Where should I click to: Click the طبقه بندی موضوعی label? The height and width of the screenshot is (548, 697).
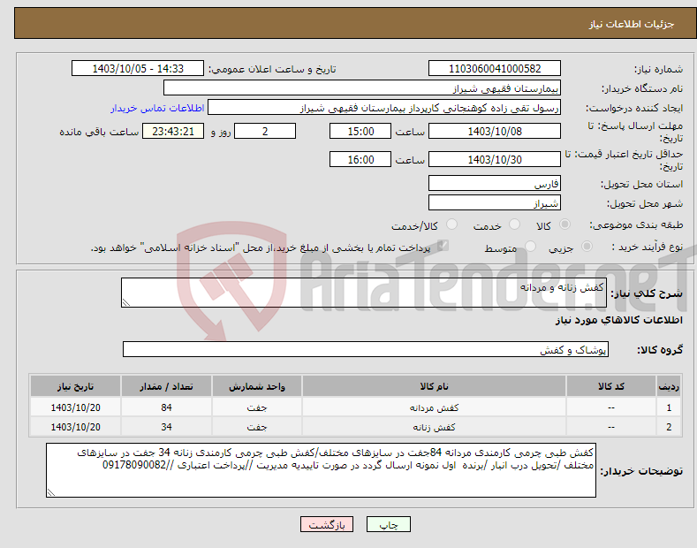click(636, 225)
